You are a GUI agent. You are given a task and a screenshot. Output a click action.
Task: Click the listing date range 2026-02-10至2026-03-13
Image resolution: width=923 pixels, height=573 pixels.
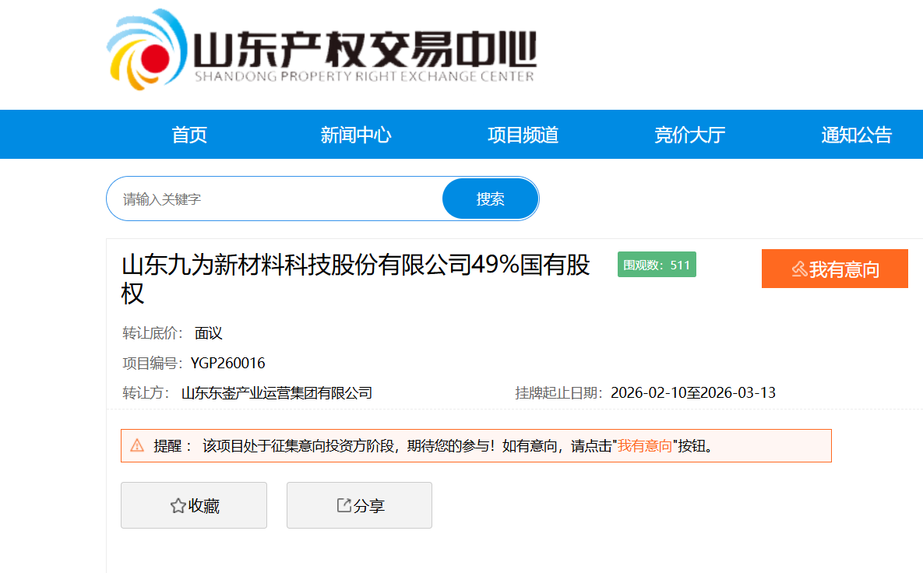tap(692, 392)
